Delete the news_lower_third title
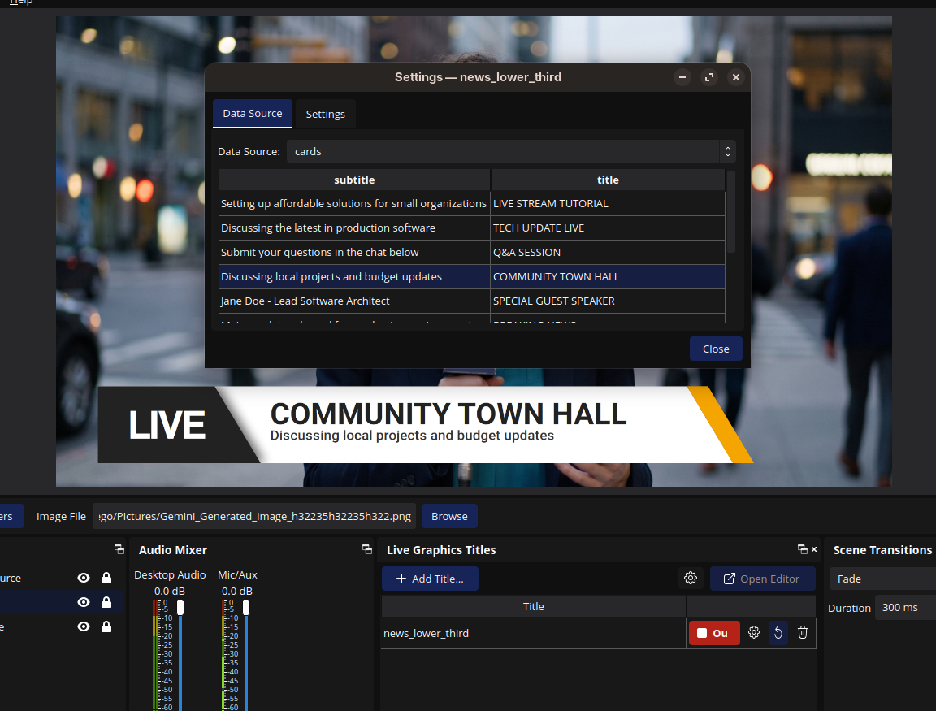 click(803, 633)
